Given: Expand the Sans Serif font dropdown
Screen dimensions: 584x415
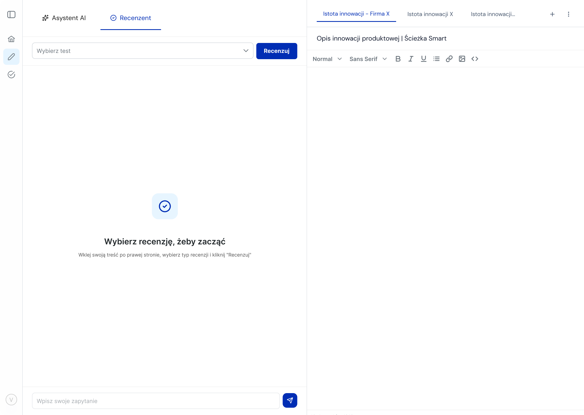Looking at the screenshot, I should click(368, 59).
